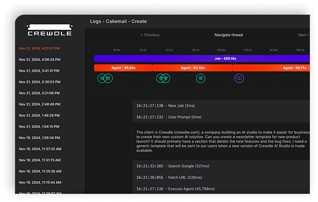
Task: Go to the Next thread
Action: tap(303, 35)
